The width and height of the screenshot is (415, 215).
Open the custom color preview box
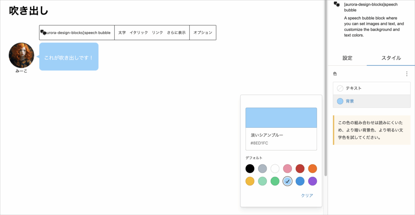pyautogui.click(x=281, y=118)
